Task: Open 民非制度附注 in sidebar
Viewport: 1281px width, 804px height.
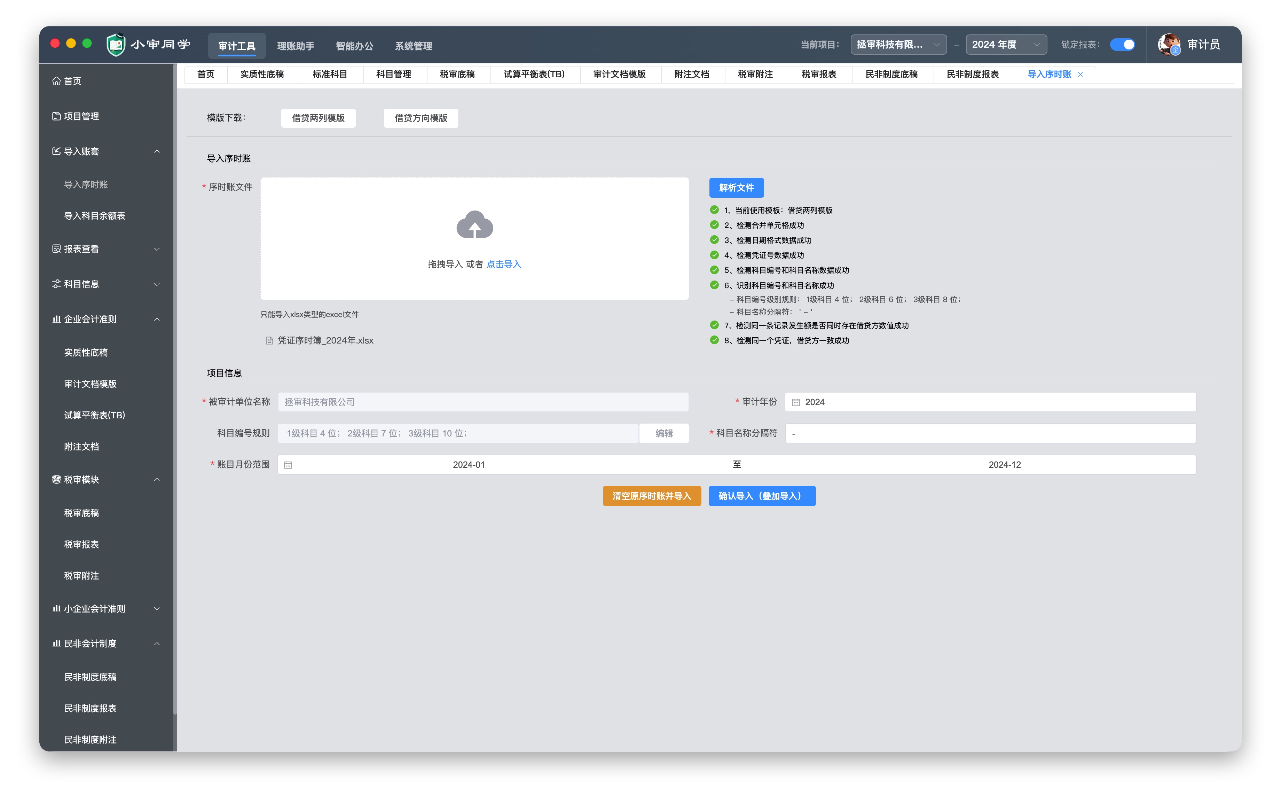Action: [91, 740]
